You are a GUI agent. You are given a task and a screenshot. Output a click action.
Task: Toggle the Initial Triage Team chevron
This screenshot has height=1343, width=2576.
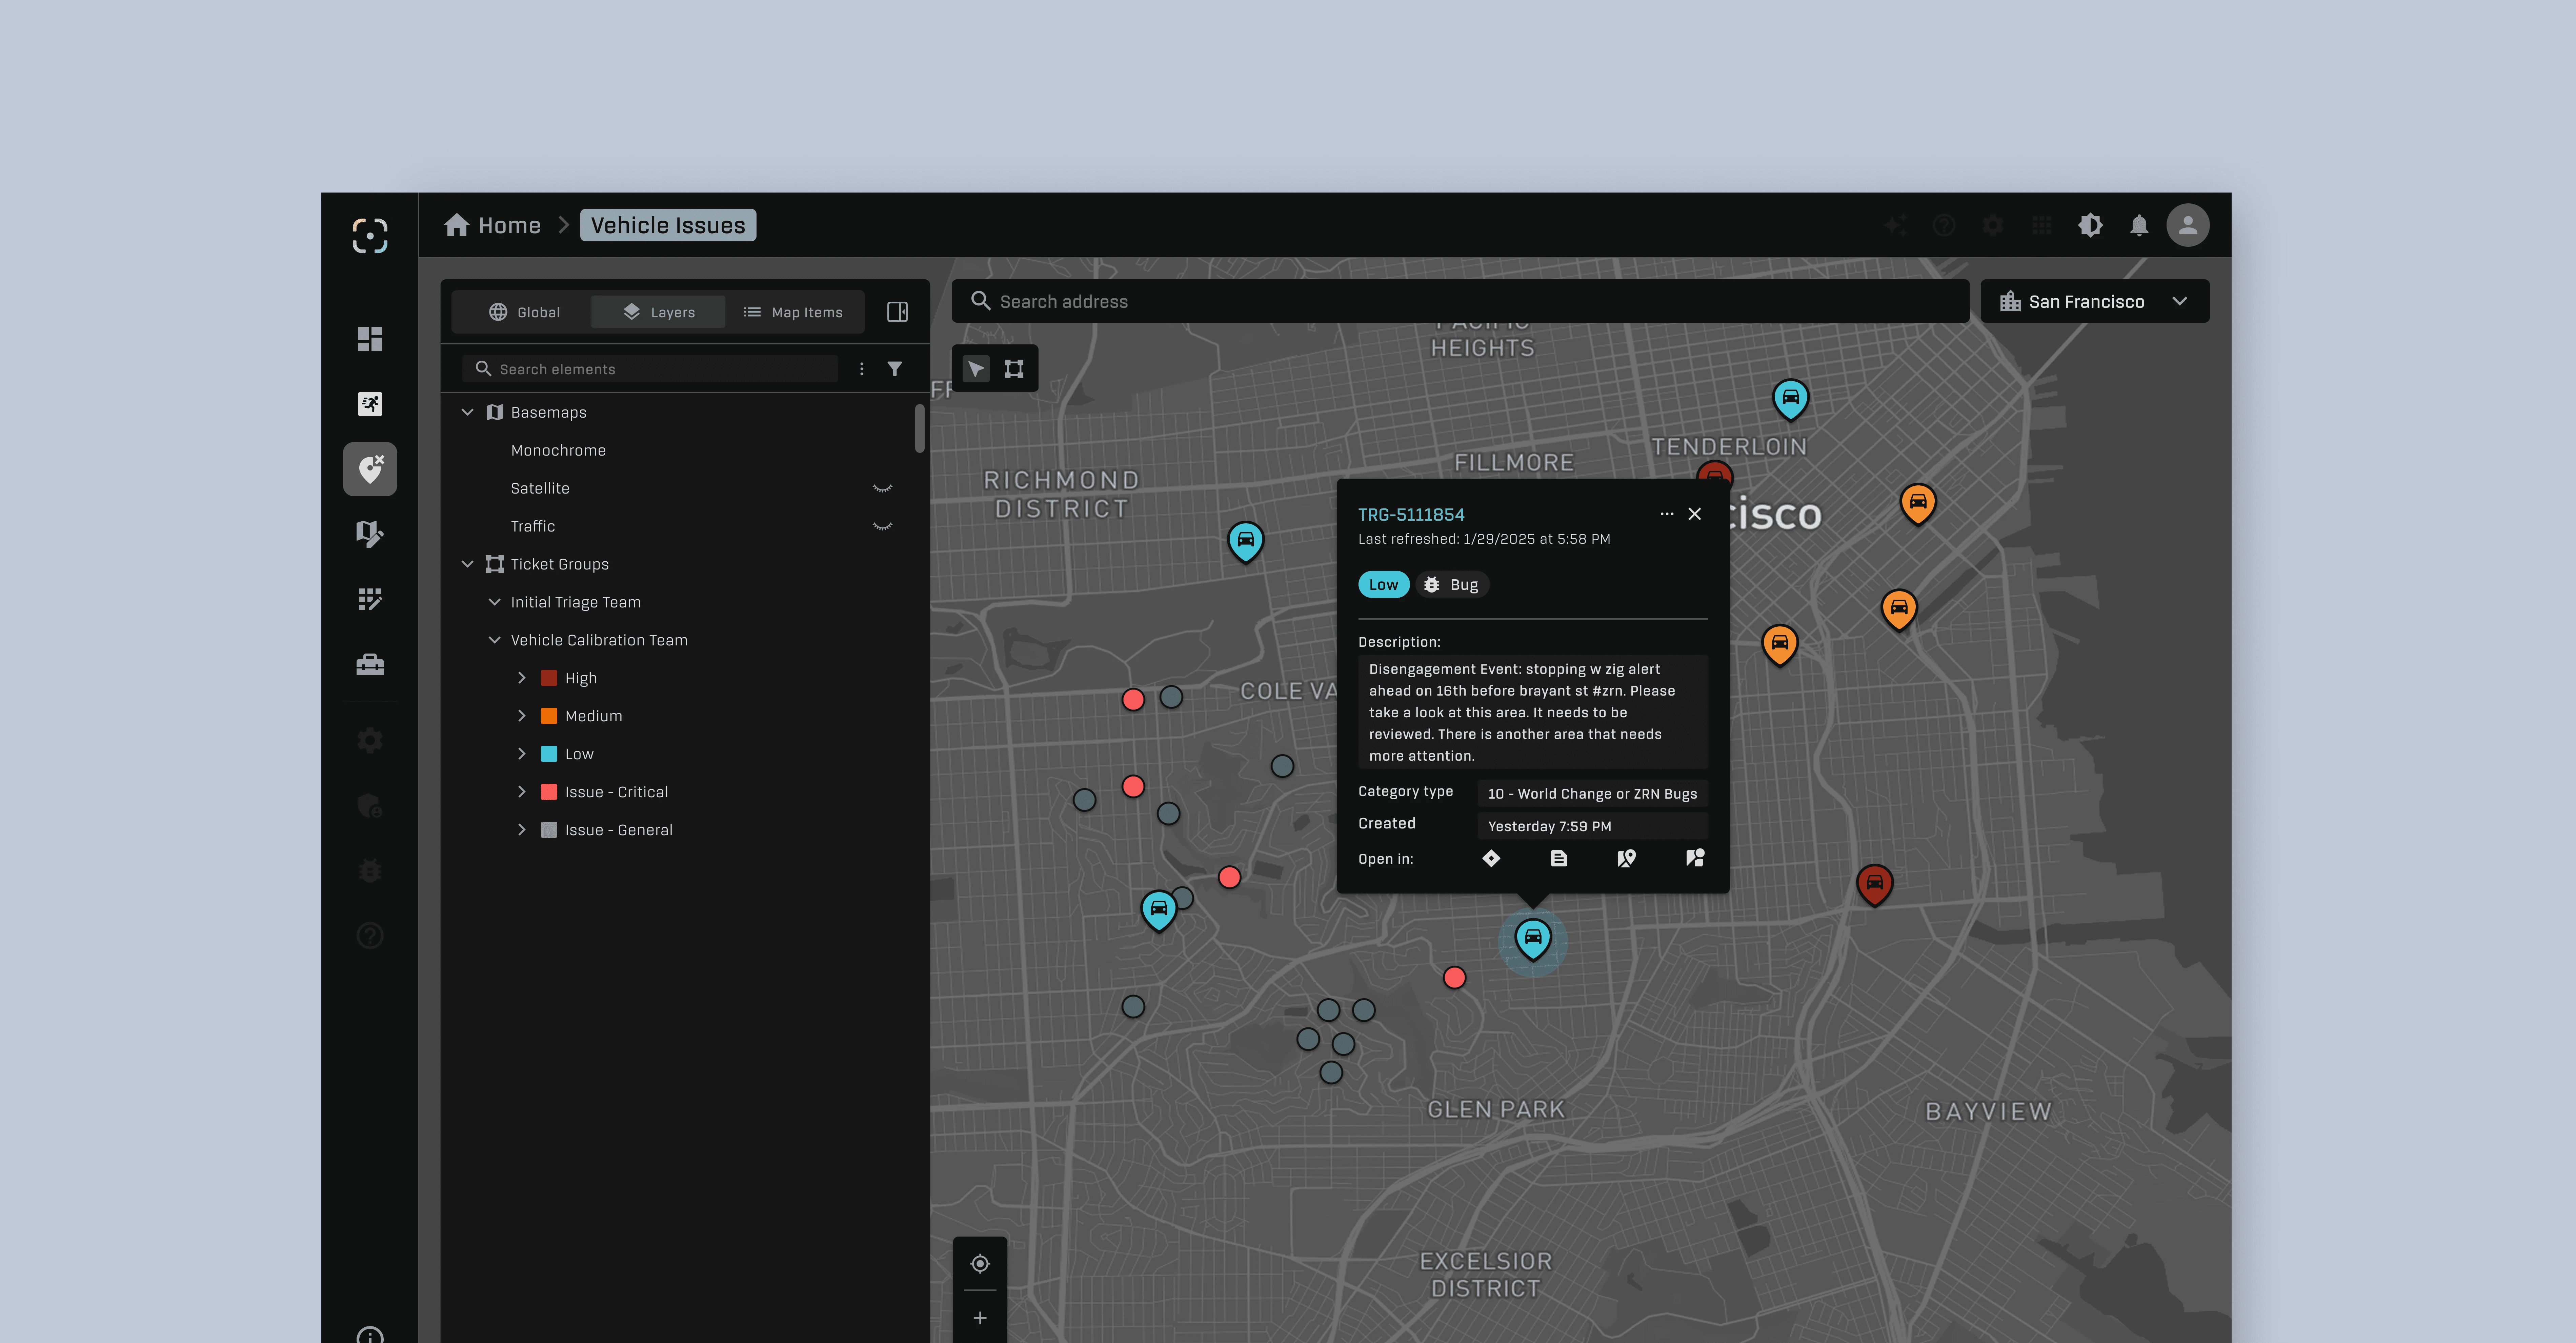pos(494,602)
